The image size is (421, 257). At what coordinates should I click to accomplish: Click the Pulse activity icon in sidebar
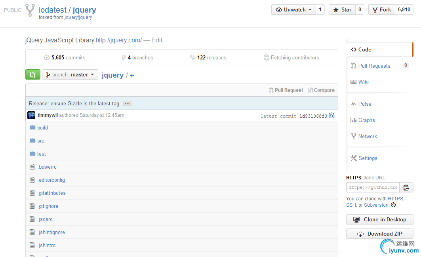[x=354, y=104]
